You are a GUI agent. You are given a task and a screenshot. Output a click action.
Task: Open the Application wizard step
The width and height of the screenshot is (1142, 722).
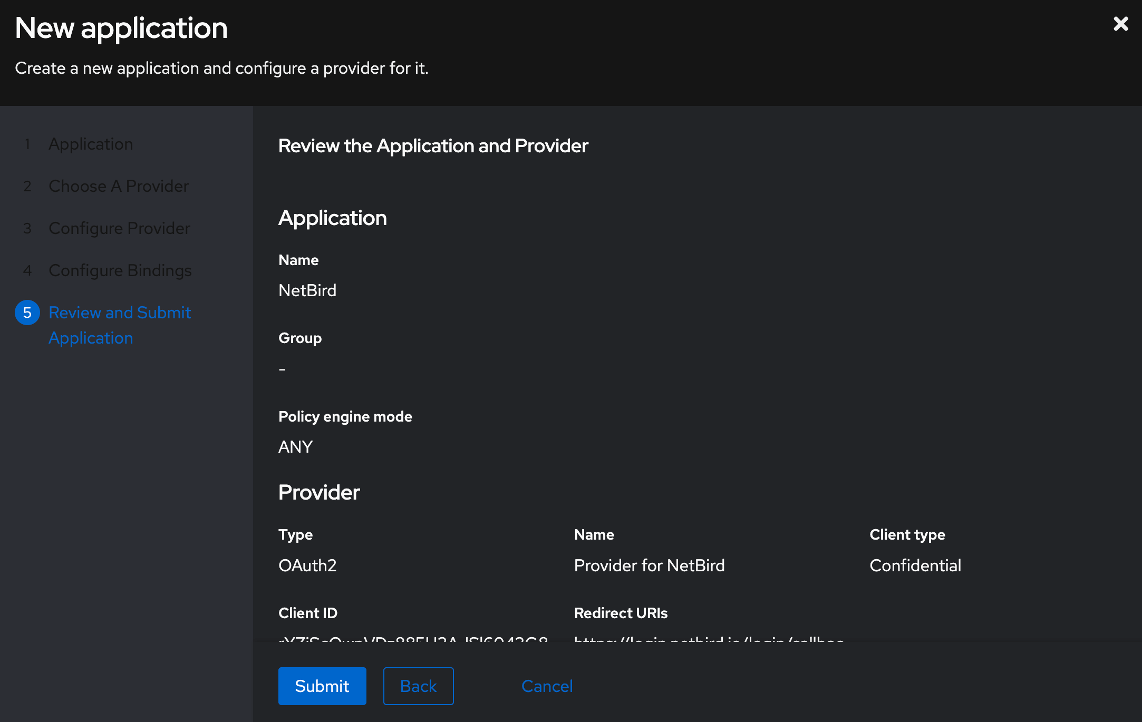click(x=91, y=143)
